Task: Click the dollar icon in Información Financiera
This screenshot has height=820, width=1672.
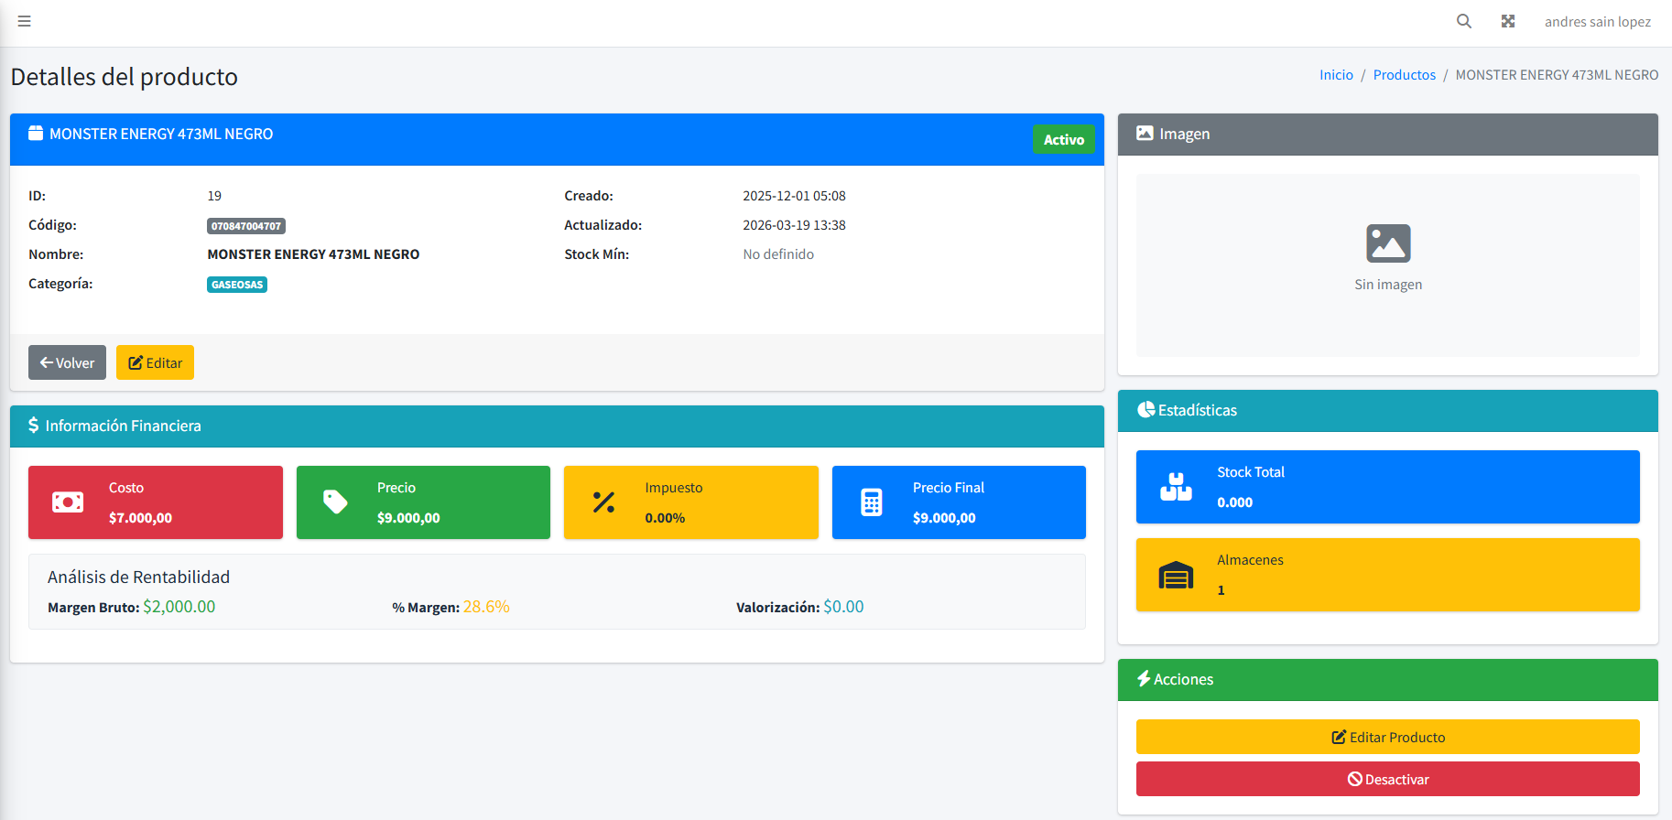Action: (x=33, y=426)
